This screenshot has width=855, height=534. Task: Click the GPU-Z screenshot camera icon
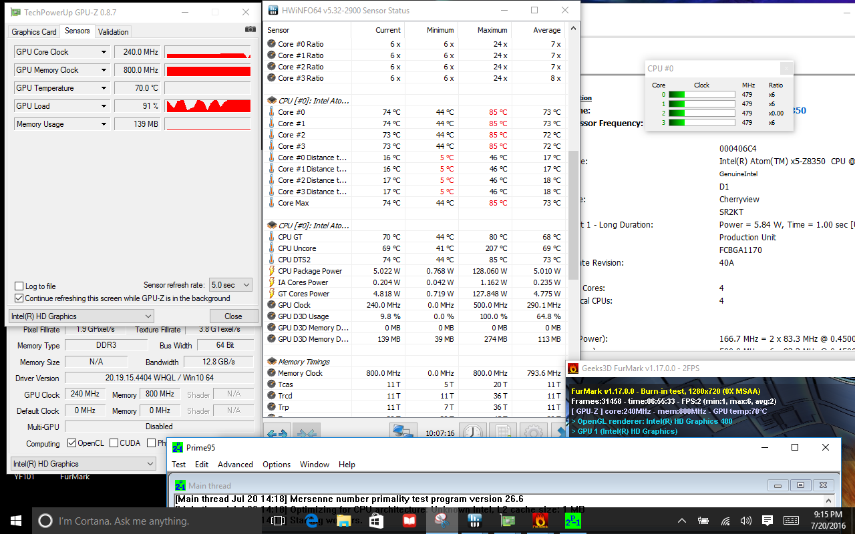[x=250, y=29]
